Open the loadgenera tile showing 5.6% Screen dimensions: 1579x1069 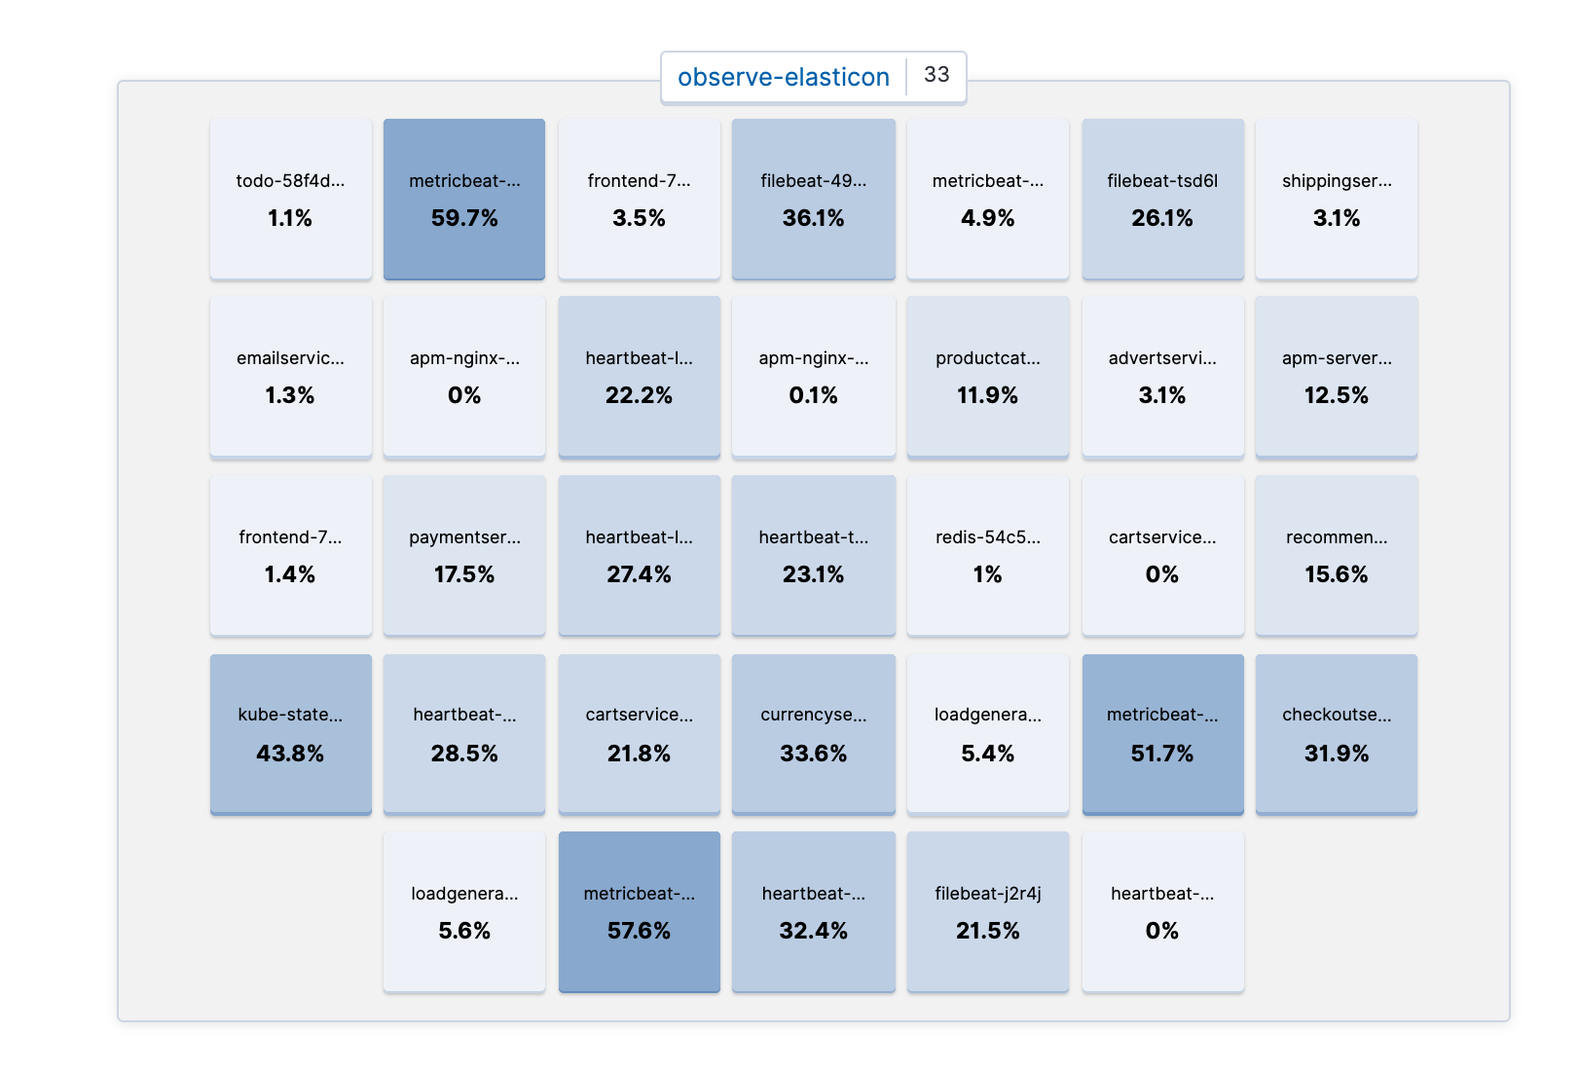463,912
